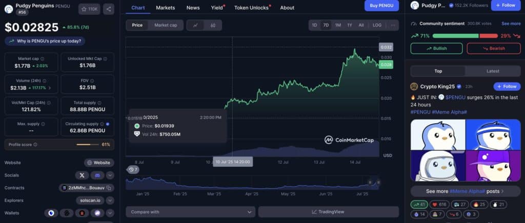Click See more community sentiment link

coord(511,24)
